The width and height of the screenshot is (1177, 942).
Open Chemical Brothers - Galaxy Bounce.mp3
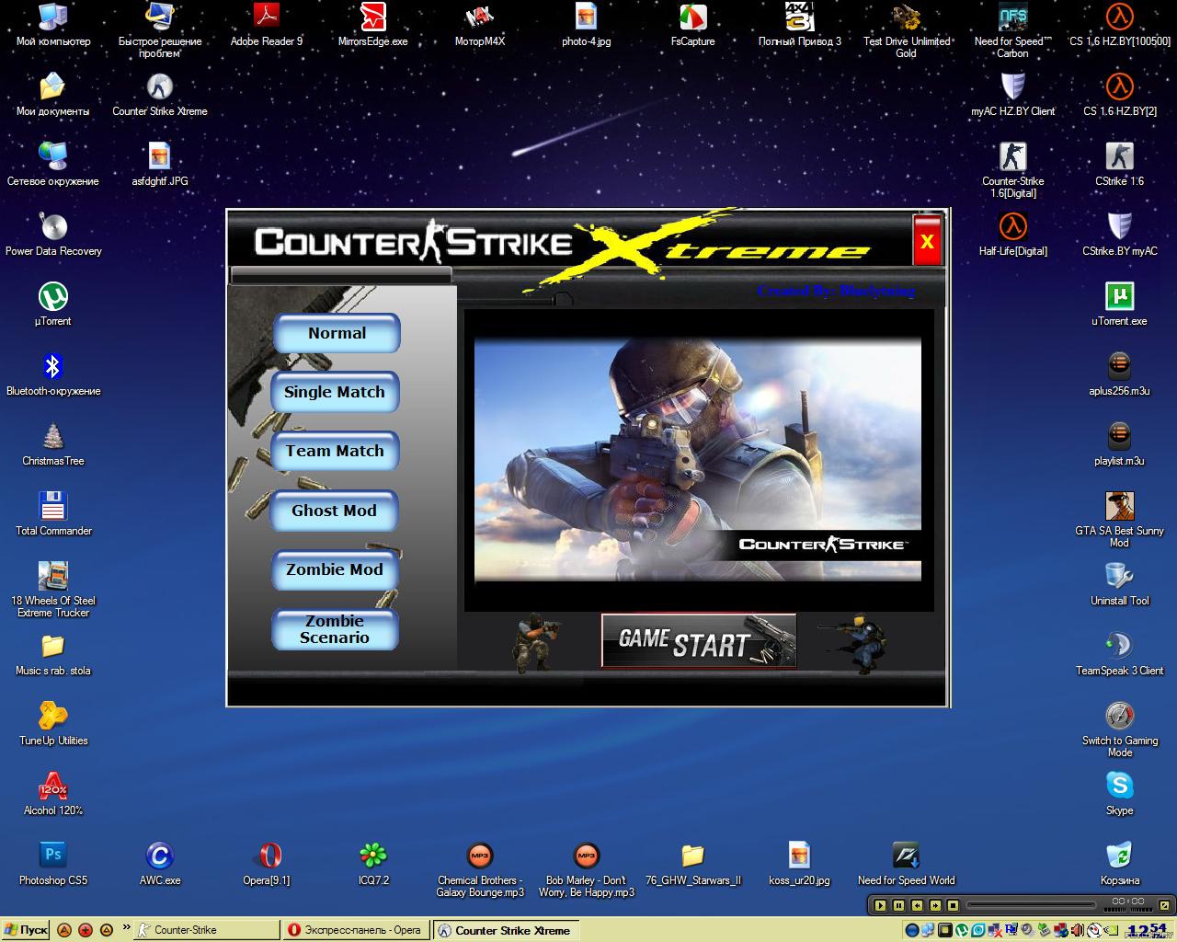tap(480, 869)
